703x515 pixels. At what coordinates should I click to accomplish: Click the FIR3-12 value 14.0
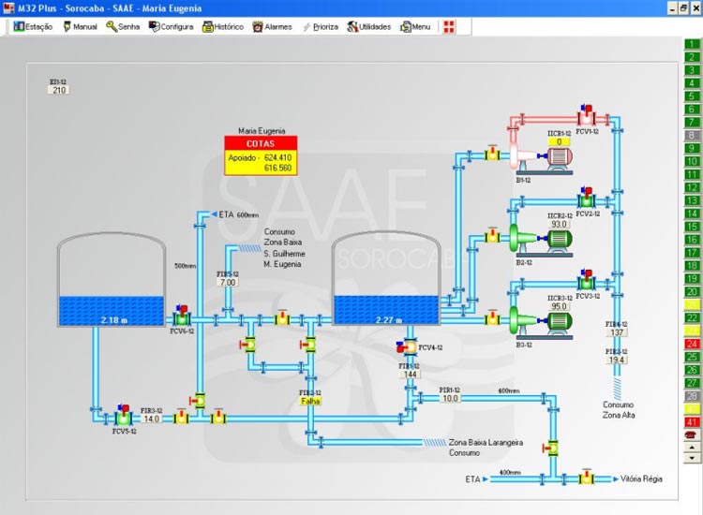[x=151, y=419]
